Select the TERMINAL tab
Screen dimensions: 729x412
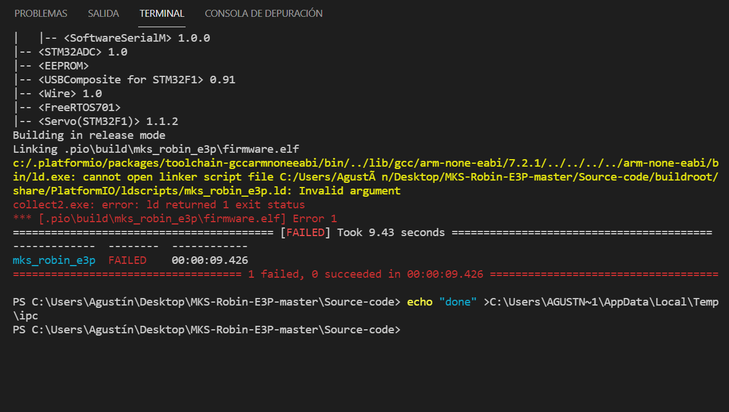point(161,13)
